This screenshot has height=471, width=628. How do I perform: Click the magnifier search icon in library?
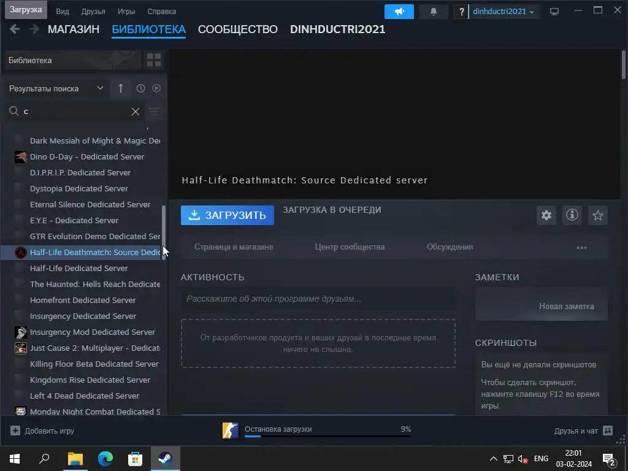click(x=14, y=111)
